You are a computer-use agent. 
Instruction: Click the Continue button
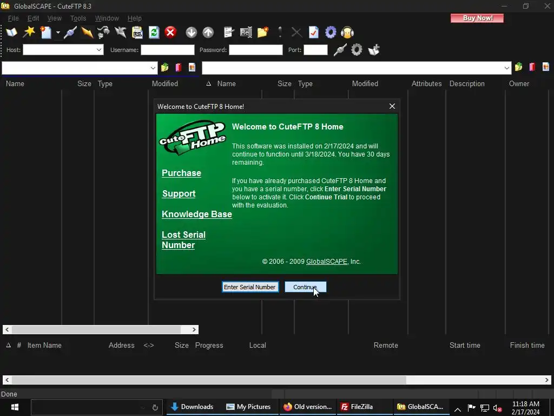pyautogui.click(x=305, y=287)
